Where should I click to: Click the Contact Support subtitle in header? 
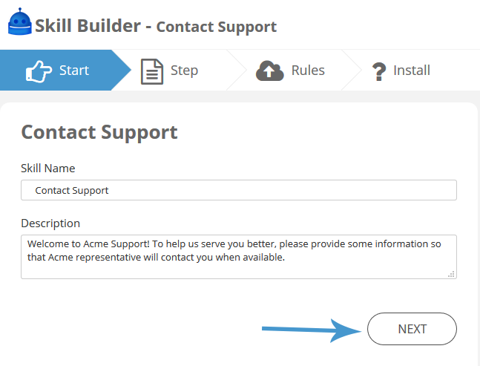click(x=217, y=27)
